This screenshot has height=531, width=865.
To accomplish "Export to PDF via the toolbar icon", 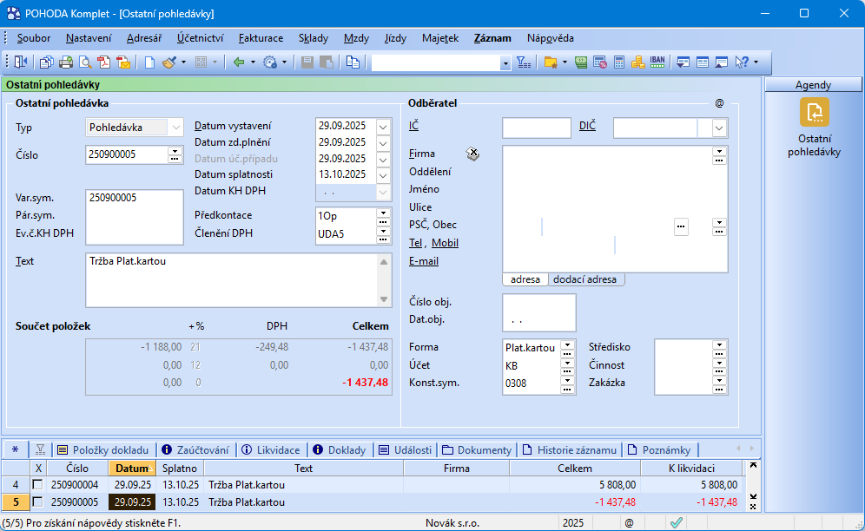I will [104, 62].
